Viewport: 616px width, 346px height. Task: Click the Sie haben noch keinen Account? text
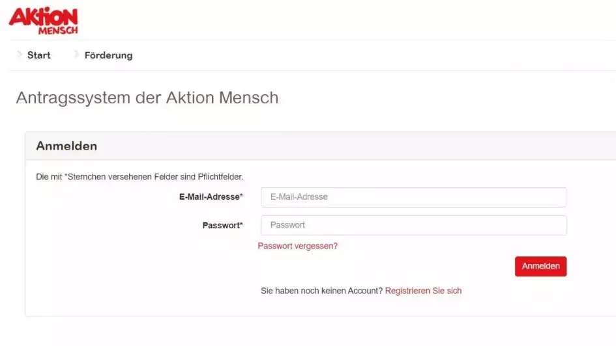(x=322, y=291)
